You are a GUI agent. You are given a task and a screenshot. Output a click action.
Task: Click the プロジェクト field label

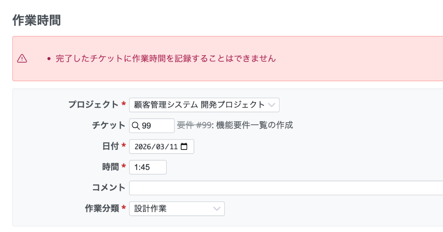[x=93, y=105]
